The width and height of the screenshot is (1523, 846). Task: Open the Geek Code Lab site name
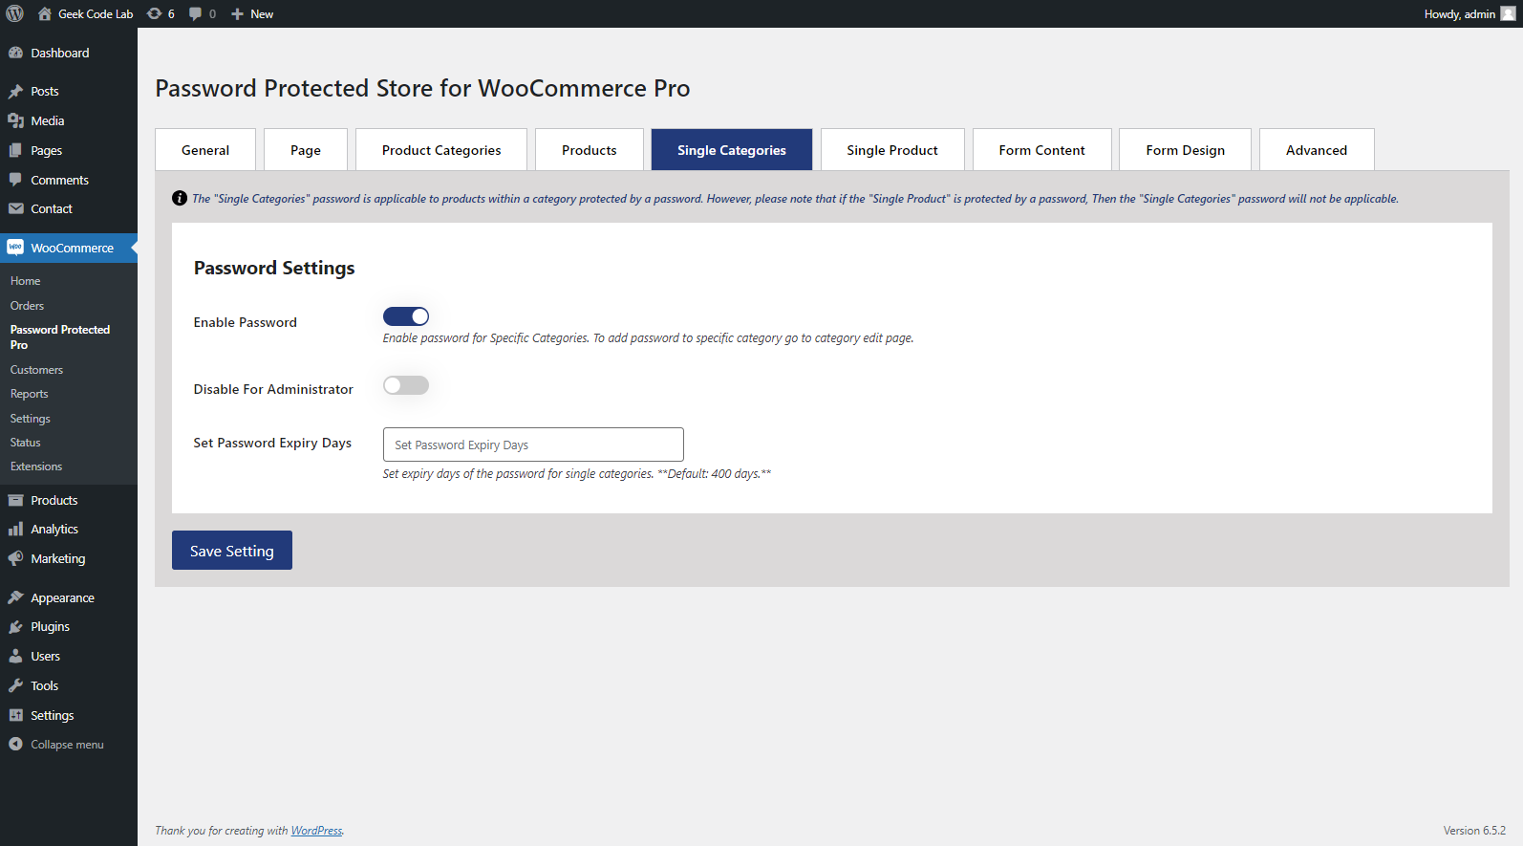(x=96, y=14)
